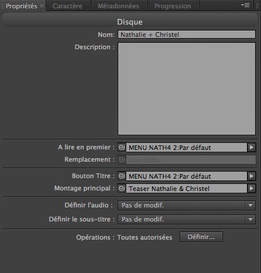Screen dimensions: 261x273
Task: Click the Définir... operations button
Action: [201, 237]
